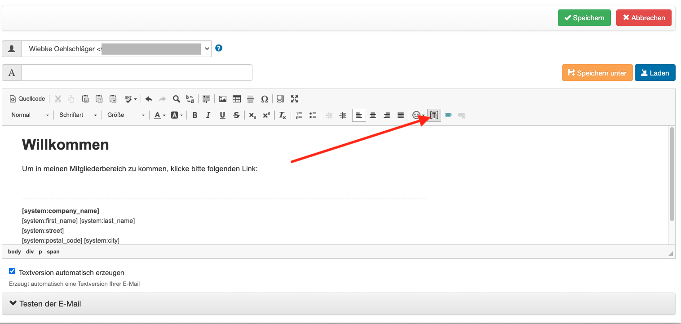Click the undo arrow icon
Screen dimensions: 681x324
point(149,99)
